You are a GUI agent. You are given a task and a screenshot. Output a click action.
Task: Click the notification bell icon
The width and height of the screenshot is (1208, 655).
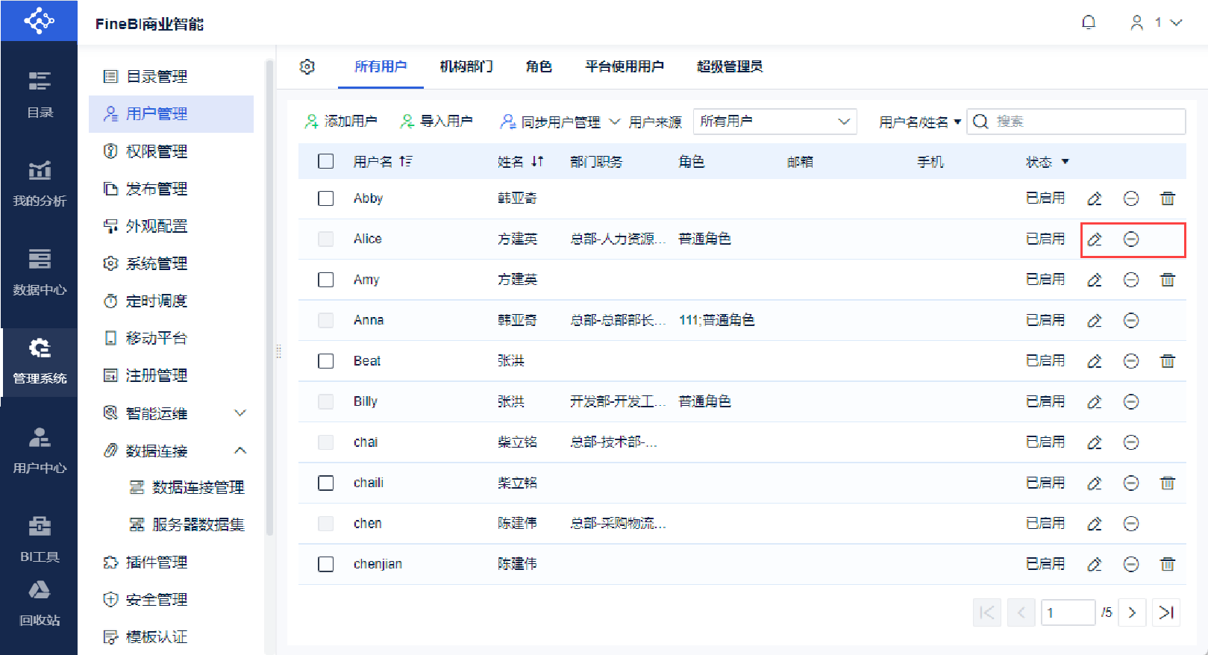point(1089,22)
